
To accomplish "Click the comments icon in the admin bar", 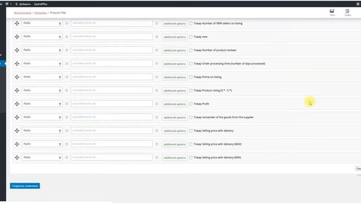I will click(x=7, y=4).
